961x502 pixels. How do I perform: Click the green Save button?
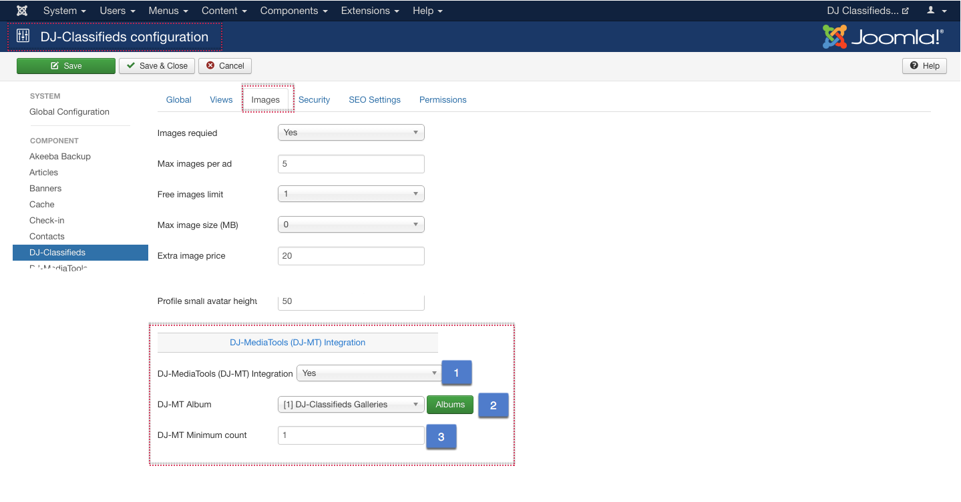(65, 66)
